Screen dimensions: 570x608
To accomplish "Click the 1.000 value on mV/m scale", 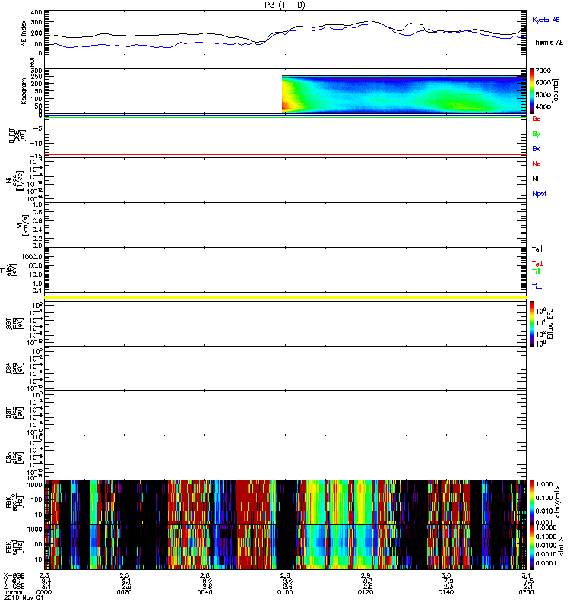I will coord(544,484).
